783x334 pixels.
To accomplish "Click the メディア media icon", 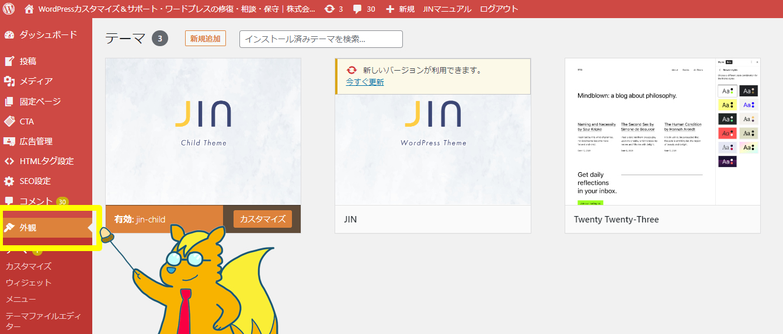I will click(9, 81).
